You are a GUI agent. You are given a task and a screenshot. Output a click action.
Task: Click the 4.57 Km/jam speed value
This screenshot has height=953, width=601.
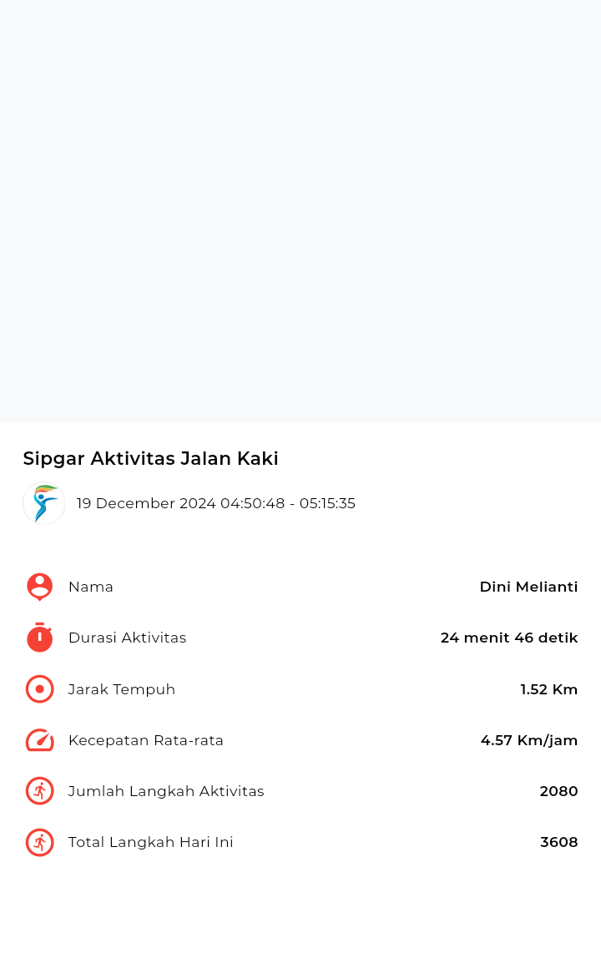point(529,740)
